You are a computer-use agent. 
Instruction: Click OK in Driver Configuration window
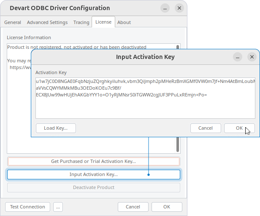pos(167,207)
